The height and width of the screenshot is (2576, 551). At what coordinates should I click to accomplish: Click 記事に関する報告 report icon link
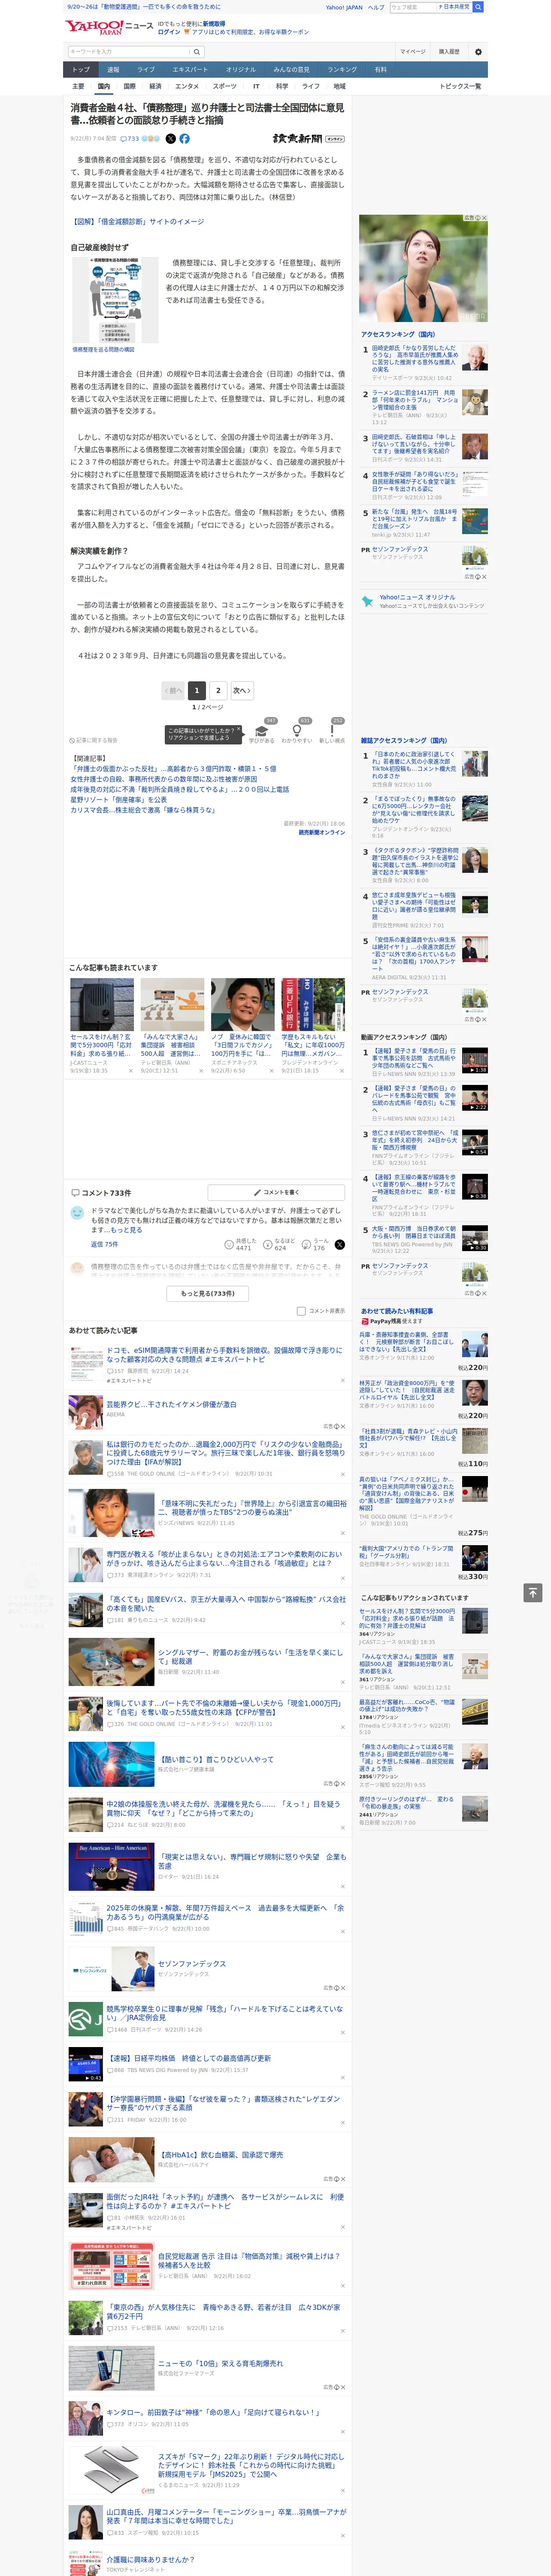coord(93,740)
